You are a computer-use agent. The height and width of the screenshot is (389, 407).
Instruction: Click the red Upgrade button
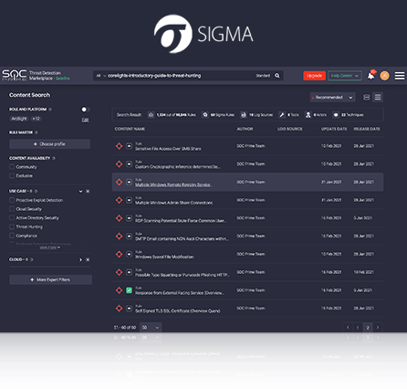(314, 76)
